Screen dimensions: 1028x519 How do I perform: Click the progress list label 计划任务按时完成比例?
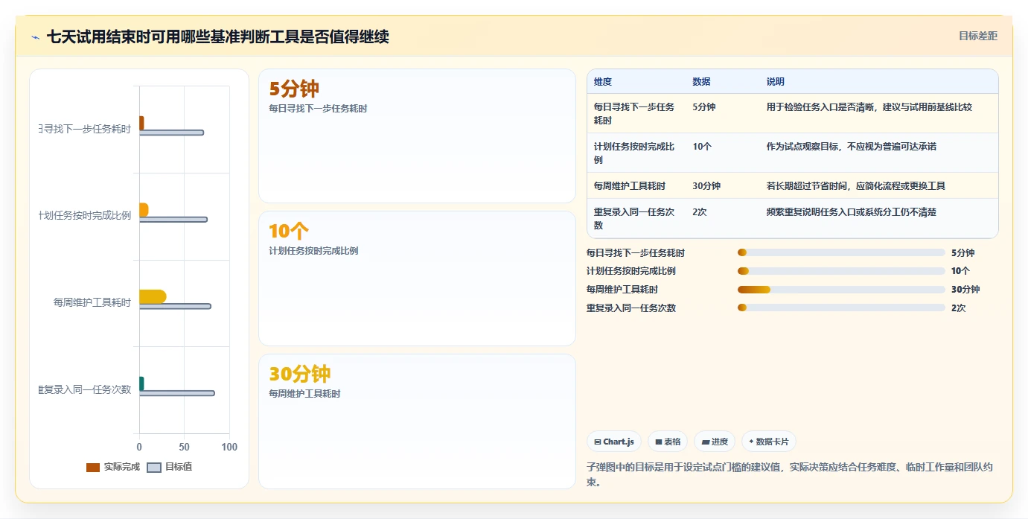[631, 271]
